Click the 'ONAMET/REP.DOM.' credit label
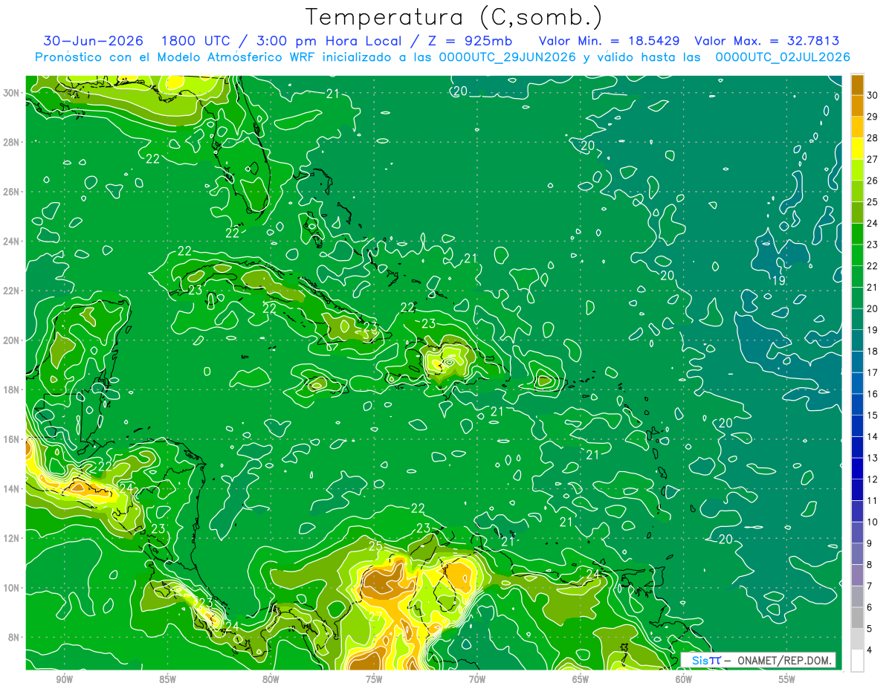This screenshot has width=892, height=689. 784,661
